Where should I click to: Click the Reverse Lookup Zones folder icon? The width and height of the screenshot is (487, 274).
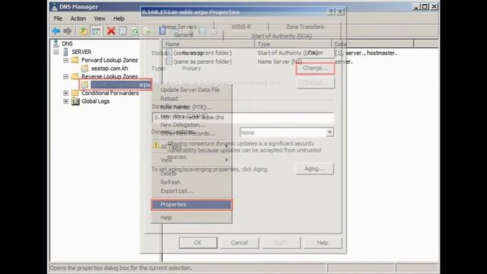[x=75, y=76]
